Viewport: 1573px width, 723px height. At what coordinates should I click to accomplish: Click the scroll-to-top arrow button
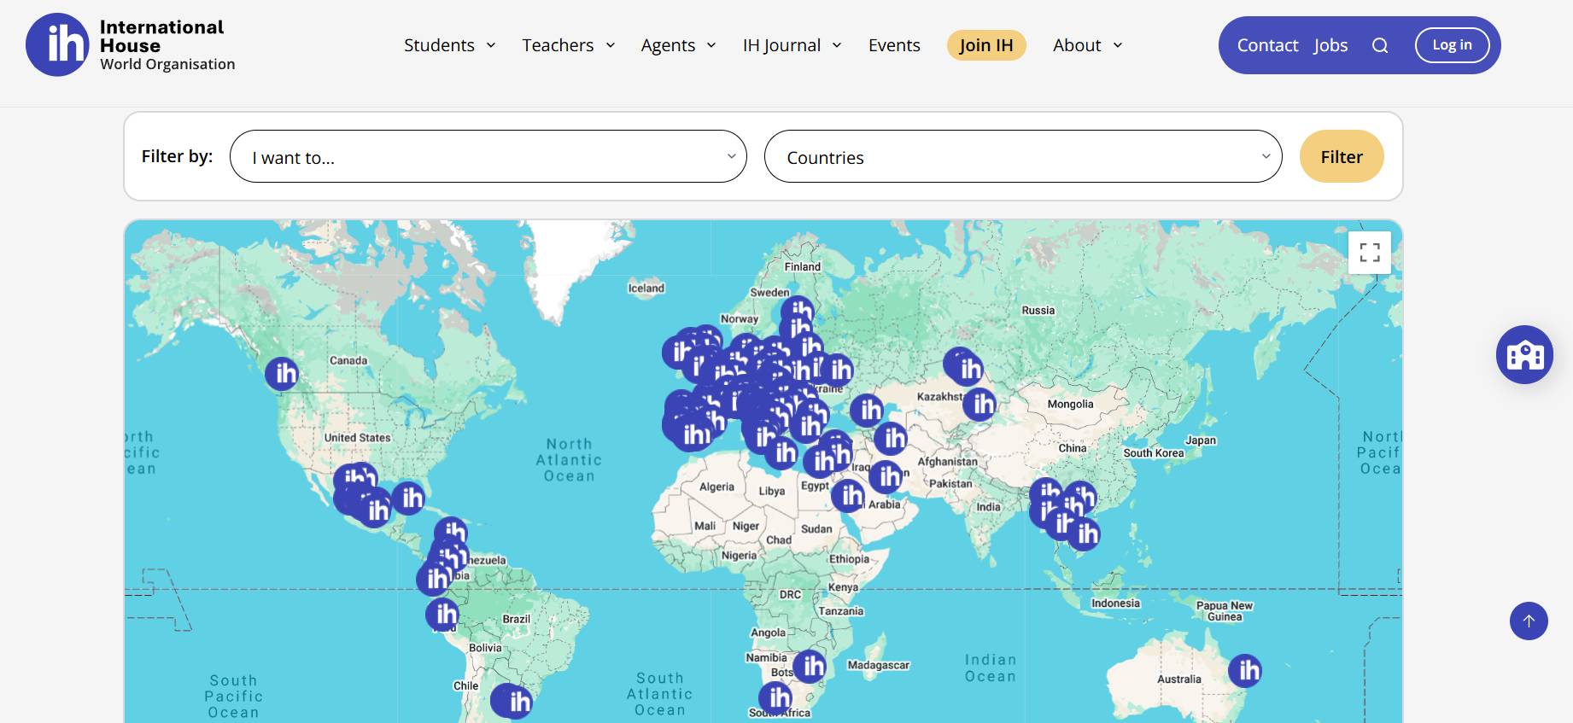[1529, 621]
